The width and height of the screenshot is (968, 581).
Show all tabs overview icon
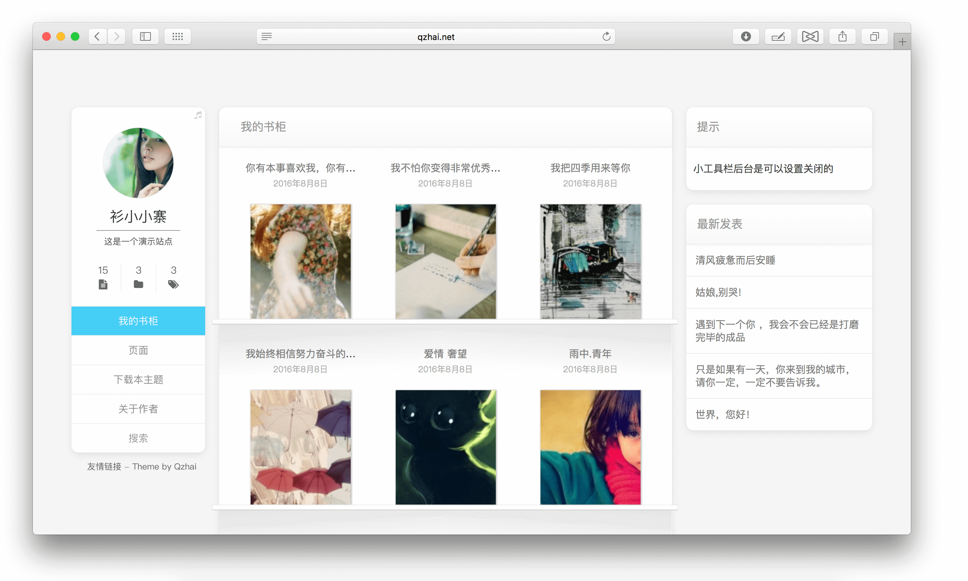(874, 37)
